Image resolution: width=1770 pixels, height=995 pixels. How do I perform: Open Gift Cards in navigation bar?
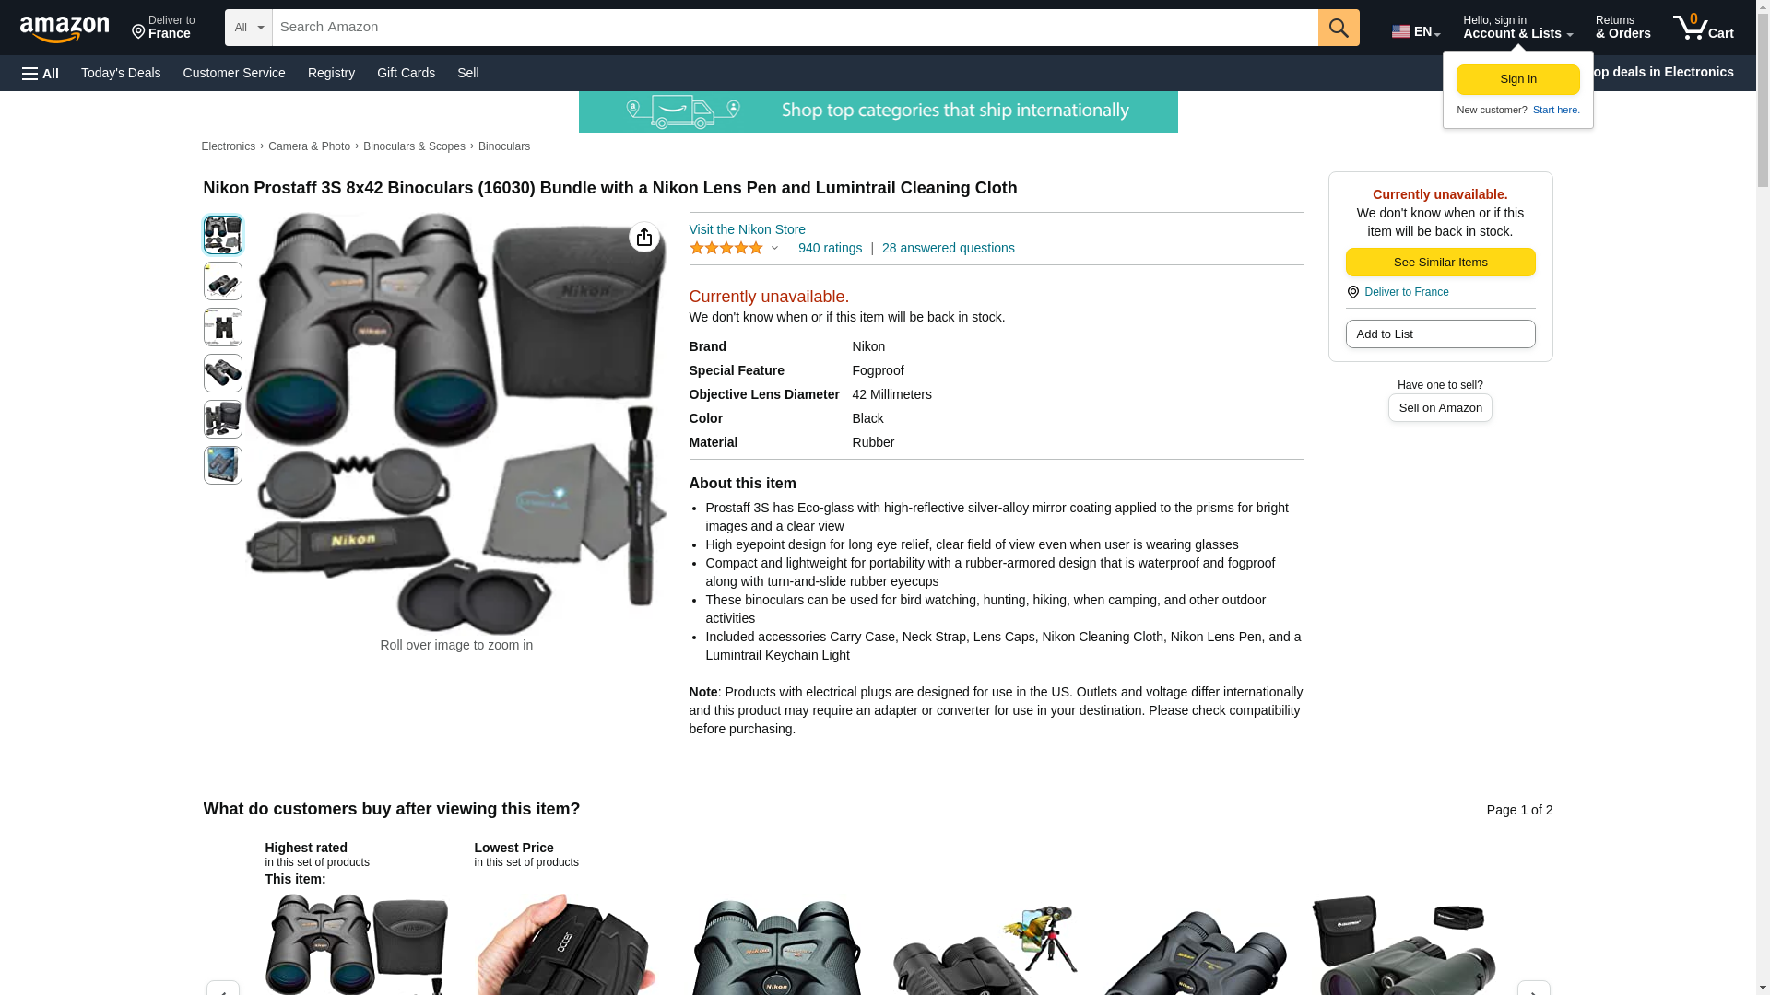click(x=406, y=73)
